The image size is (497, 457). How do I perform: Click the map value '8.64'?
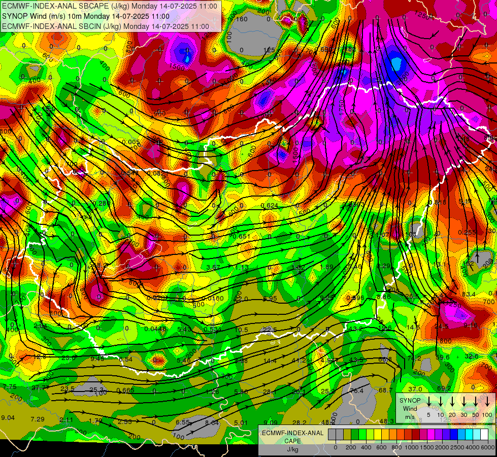212,422
